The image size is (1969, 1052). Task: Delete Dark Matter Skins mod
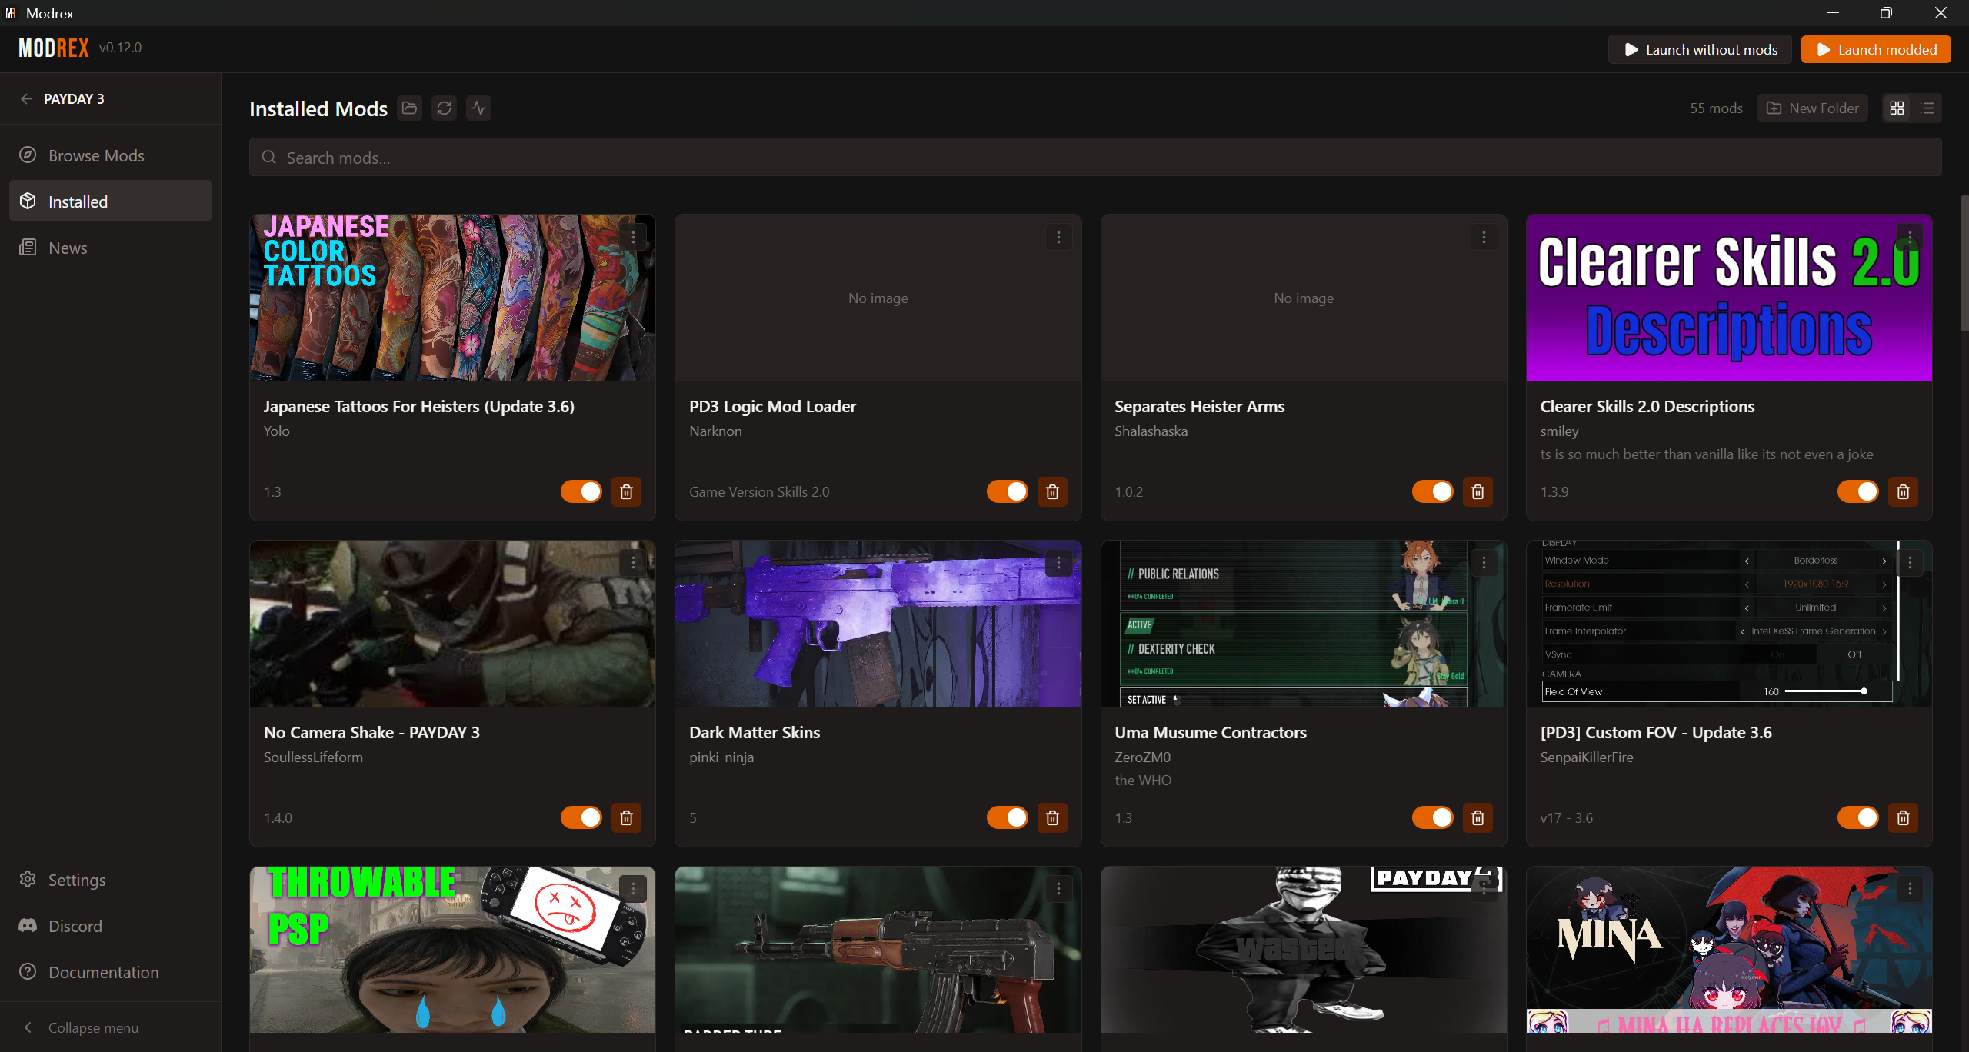(x=1052, y=817)
